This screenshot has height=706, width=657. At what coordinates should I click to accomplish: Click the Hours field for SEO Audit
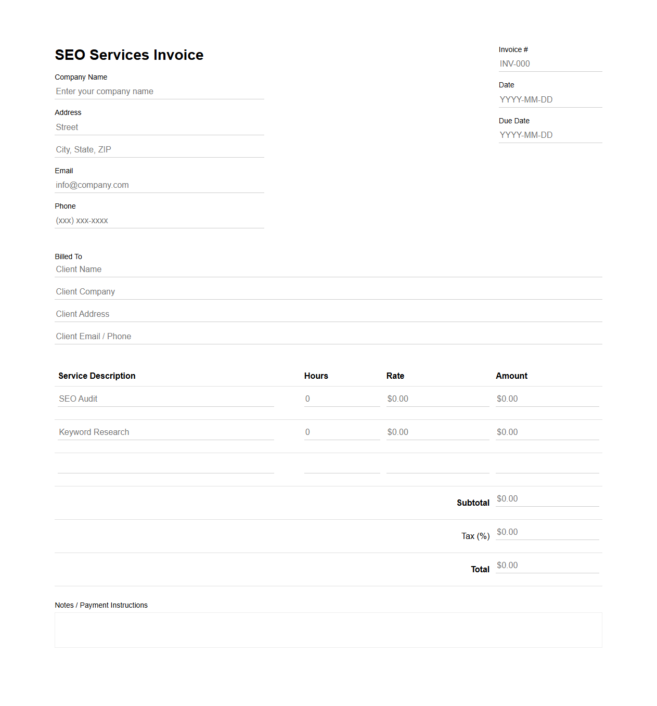(x=341, y=399)
